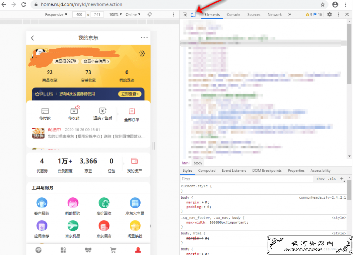Open the delivery order thumbnail image

click(x=38, y=133)
